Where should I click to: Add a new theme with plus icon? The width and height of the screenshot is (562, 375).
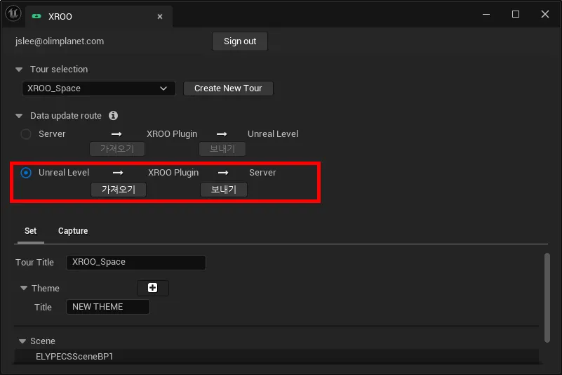(x=153, y=288)
